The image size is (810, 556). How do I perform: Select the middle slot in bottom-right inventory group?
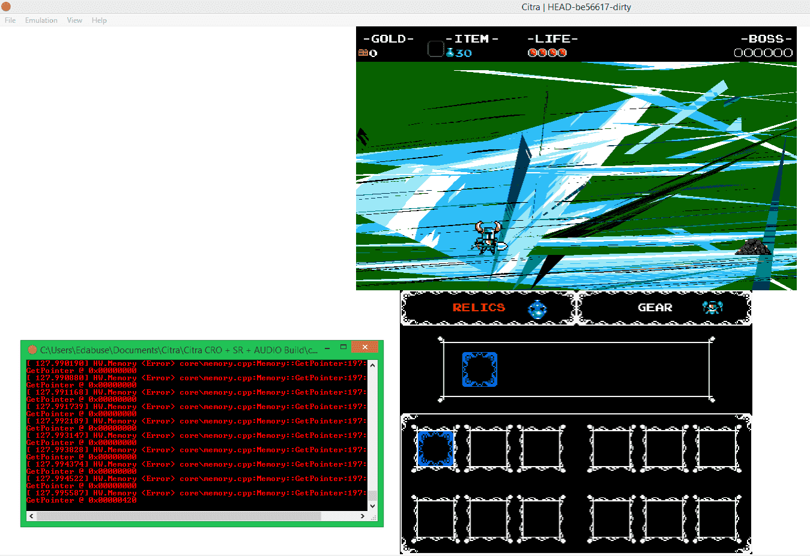pos(664,518)
